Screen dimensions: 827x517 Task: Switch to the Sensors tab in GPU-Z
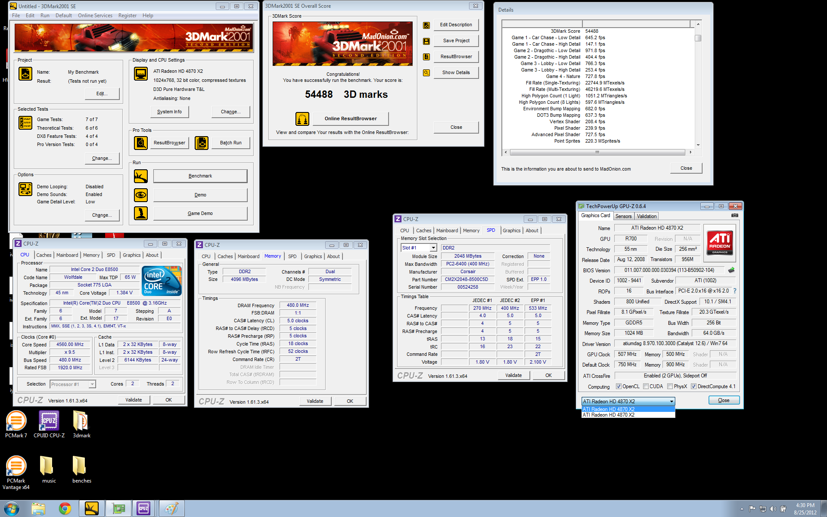(x=623, y=216)
